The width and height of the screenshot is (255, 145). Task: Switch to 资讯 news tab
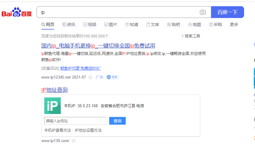tap(69, 25)
